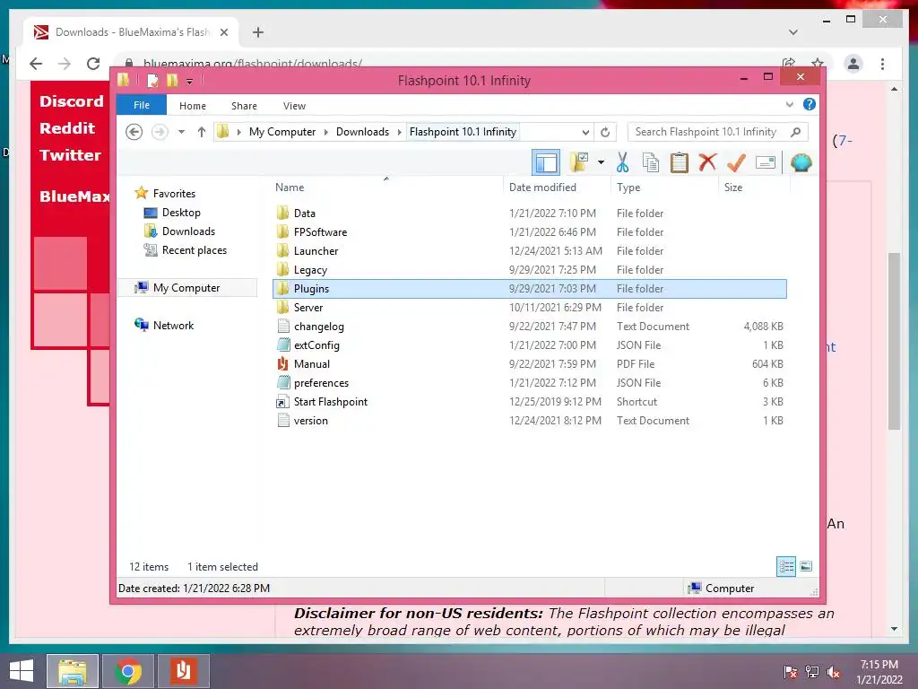
Task: Select My Computer in navigation pane
Action: point(186,288)
